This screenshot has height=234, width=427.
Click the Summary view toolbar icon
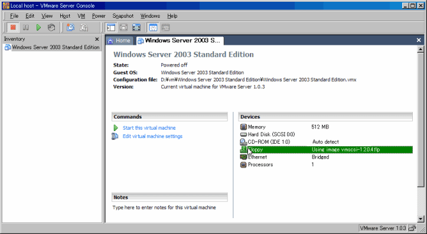153,27
